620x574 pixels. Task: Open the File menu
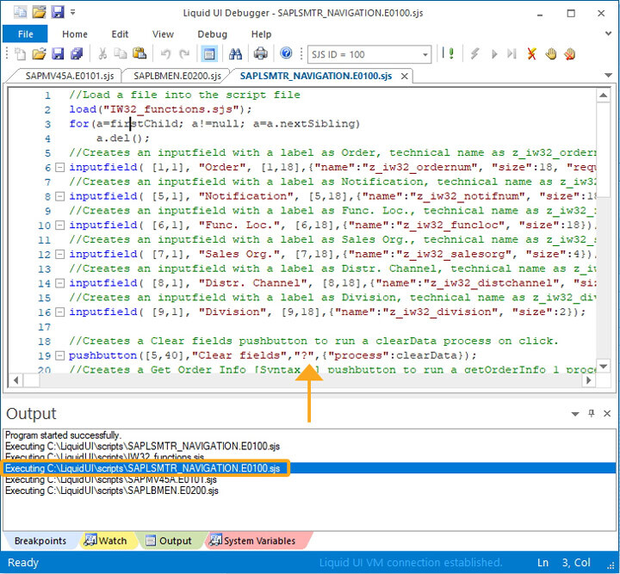tap(25, 34)
